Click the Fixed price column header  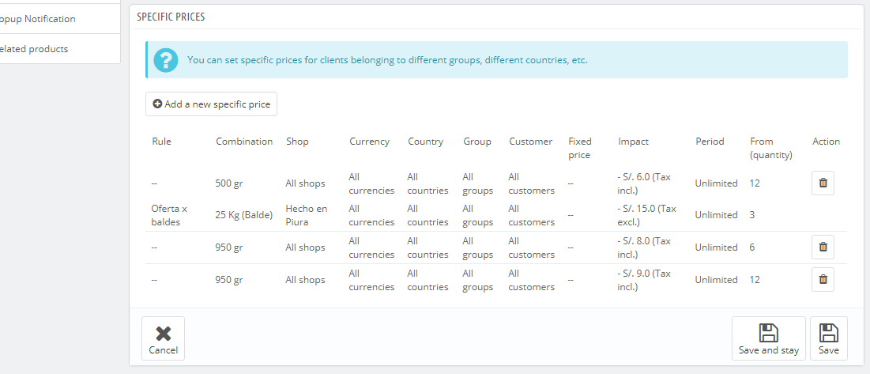pos(580,148)
